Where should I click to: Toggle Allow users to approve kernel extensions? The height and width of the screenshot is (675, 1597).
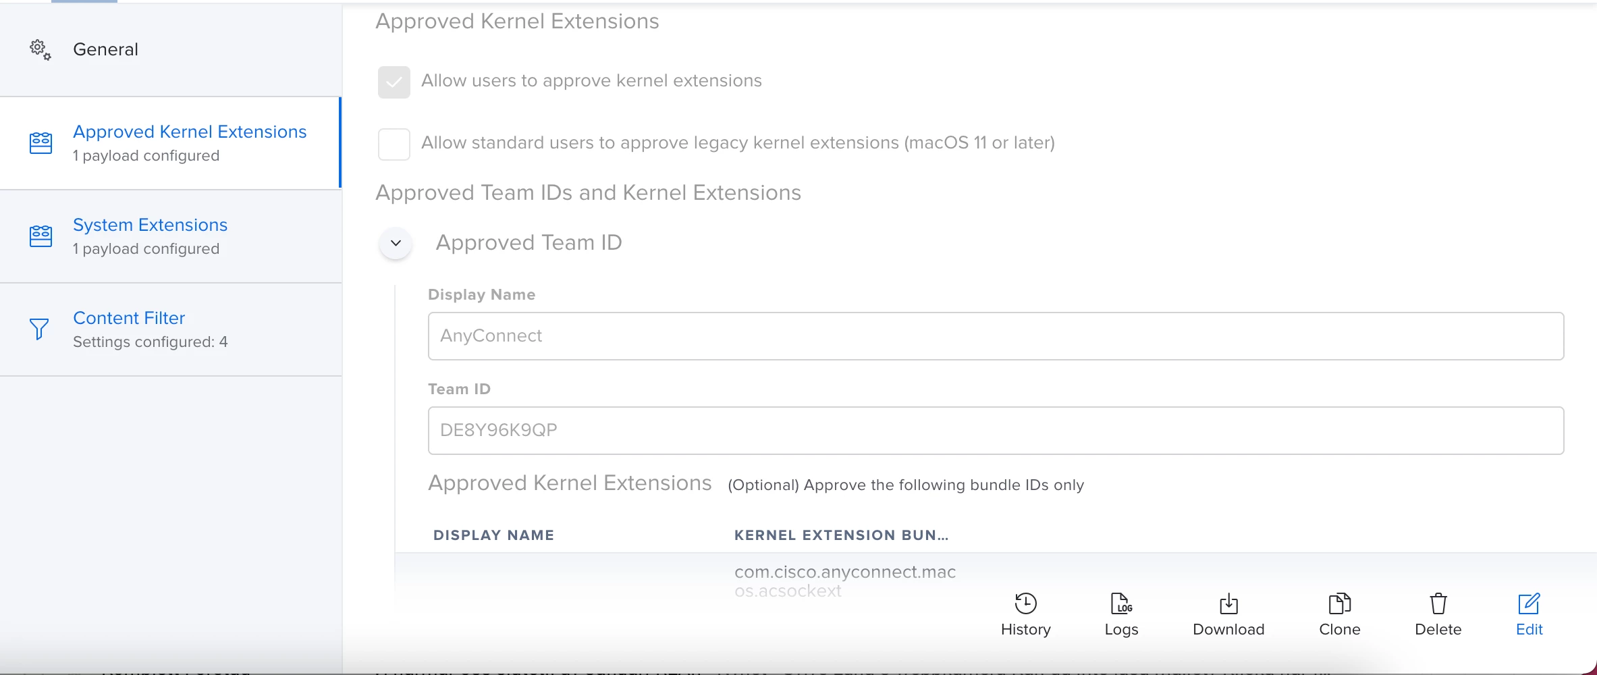394,82
